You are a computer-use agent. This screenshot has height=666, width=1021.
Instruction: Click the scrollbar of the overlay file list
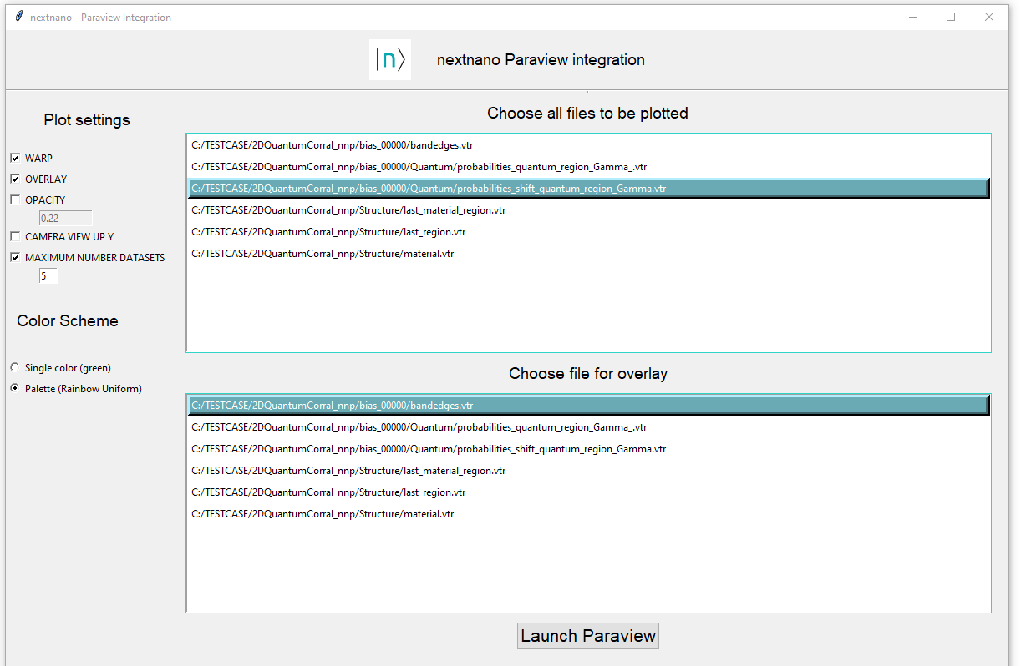pyautogui.click(x=987, y=501)
